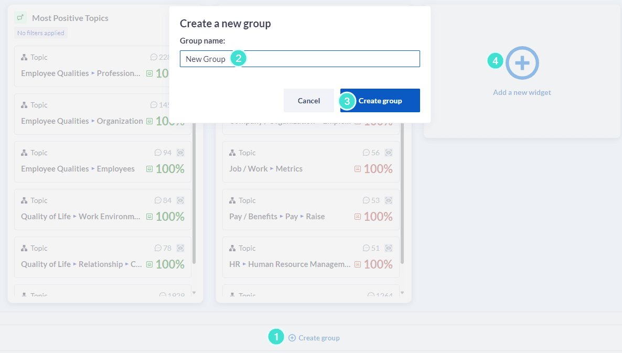Click topic hierarchy icon on Employee Qualities Employees card
622x353 pixels.
24,153
